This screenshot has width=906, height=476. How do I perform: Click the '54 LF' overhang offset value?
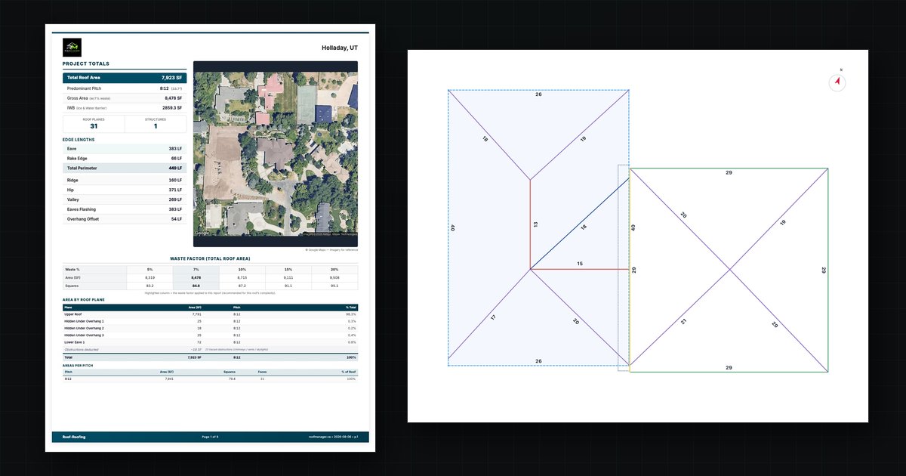177,219
